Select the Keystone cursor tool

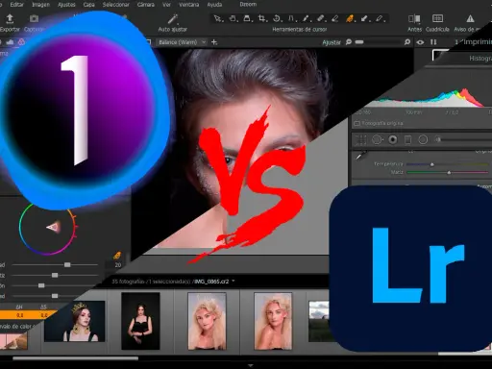[x=247, y=19]
